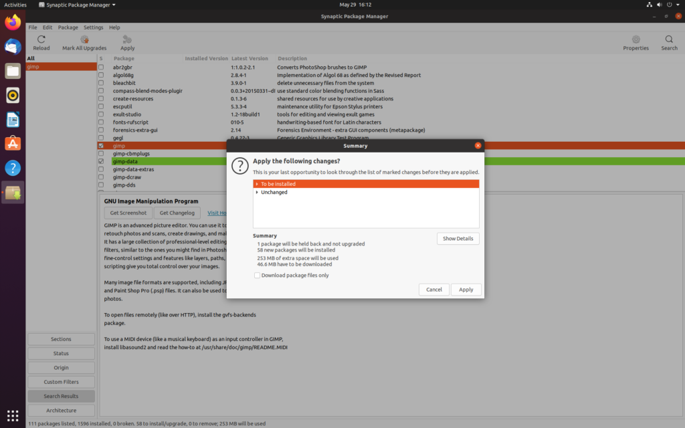Select the Search Results filter button
The image size is (685, 428).
tap(61, 396)
